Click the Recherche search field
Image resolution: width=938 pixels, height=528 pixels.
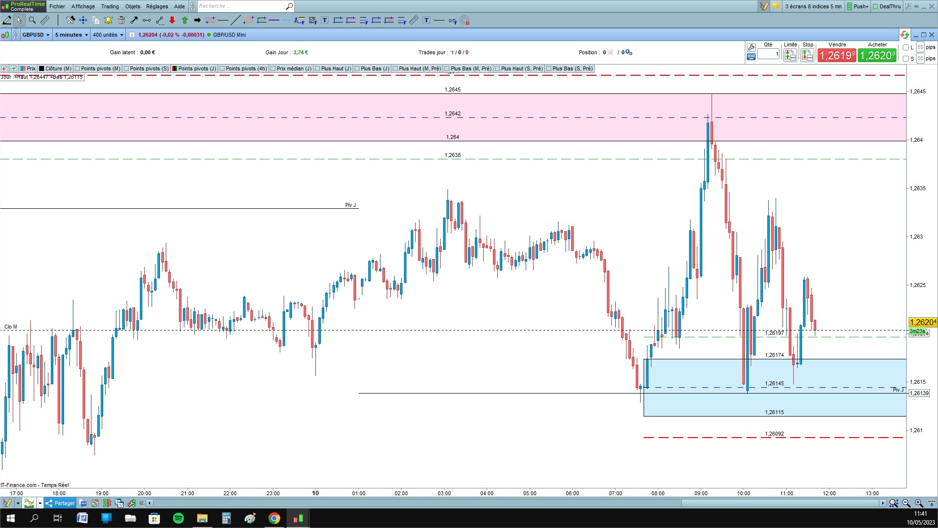click(x=241, y=6)
